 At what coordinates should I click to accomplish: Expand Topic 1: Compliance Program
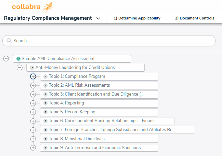pos(33,76)
